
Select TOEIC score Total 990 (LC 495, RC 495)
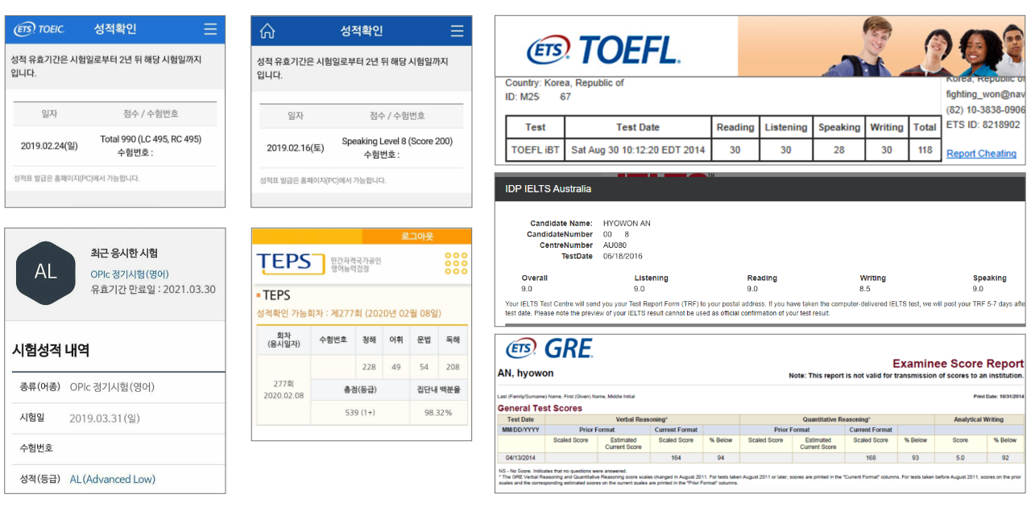(151, 138)
